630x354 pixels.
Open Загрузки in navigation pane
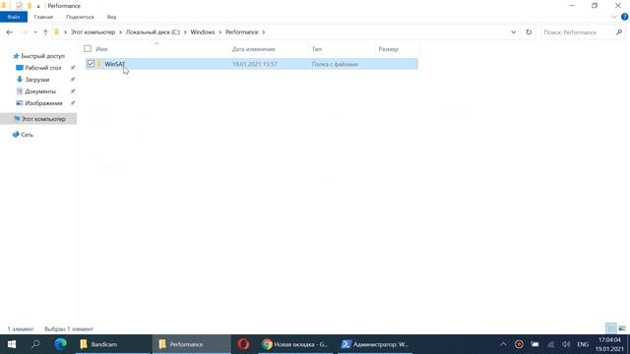37,80
